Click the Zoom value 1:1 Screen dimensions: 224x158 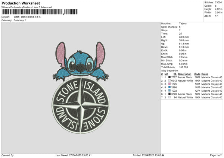[x=217, y=16]
